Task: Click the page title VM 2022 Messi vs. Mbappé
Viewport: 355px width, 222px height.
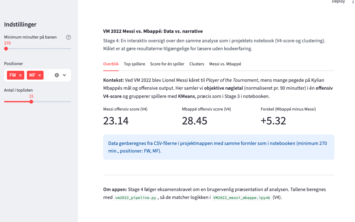Action: coord(153,31)
